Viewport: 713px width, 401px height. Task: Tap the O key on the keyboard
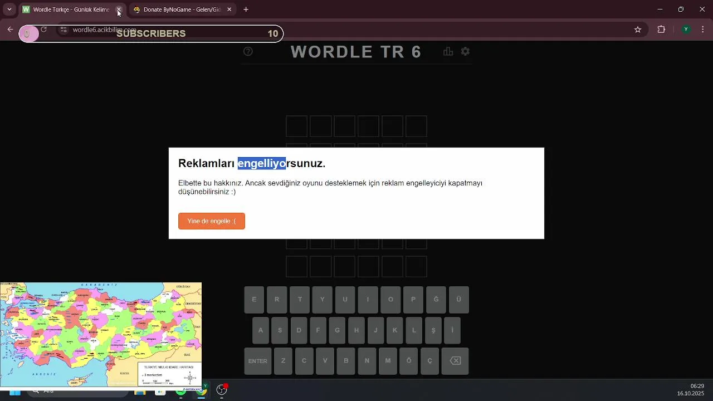[390, 300]
